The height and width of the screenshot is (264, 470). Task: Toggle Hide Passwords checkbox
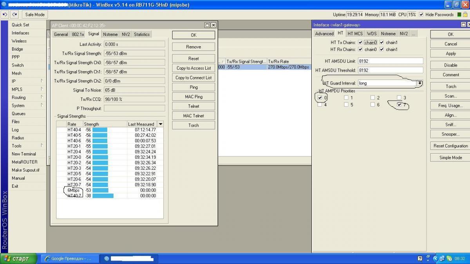tap(421, 14)
